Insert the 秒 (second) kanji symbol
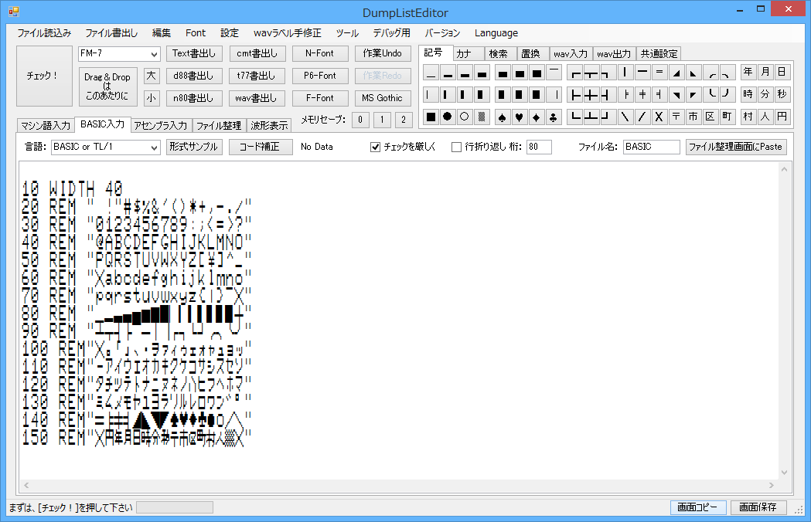 (x=782, y=94)
